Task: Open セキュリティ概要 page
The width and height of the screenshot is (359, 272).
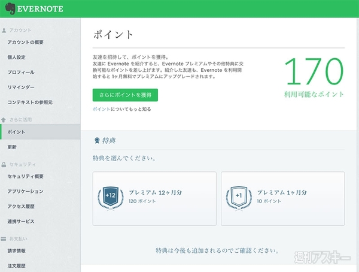Action: (x=25, y=176)
